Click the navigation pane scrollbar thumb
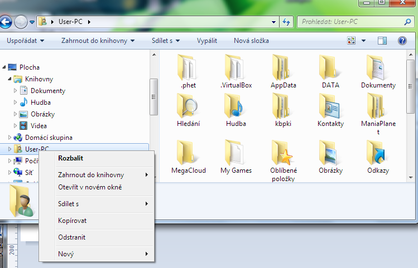Viewport: 418px width, 268px height. coord(153,97)
